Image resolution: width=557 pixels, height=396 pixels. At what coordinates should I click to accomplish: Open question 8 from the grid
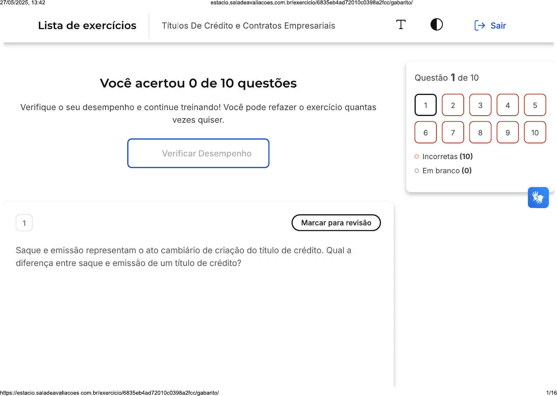(x=480, y=132)
